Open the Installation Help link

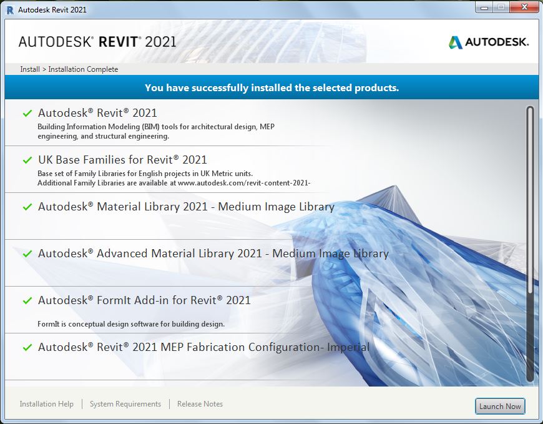click(x=46, y=404)
